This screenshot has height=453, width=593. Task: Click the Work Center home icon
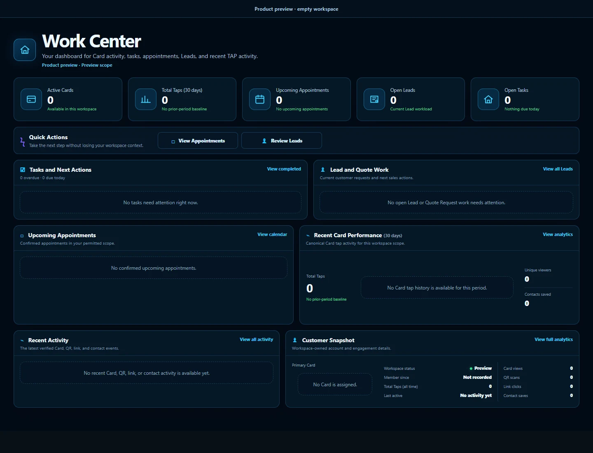pyautogui.click(x=25, y=50)
